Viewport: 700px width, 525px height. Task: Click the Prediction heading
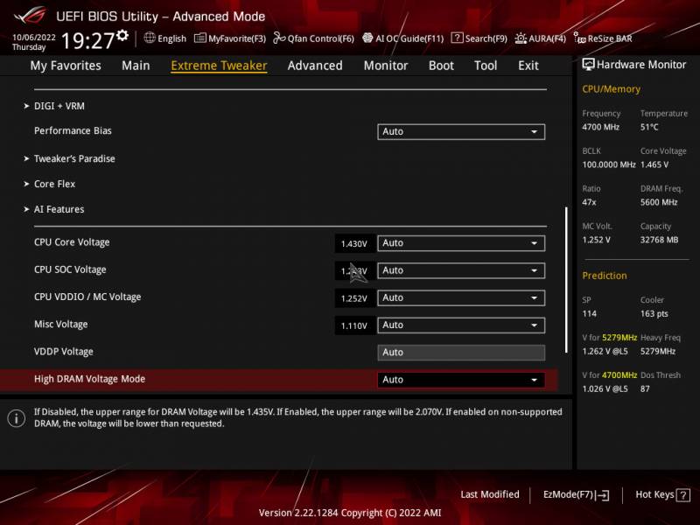tap(605, 276)
